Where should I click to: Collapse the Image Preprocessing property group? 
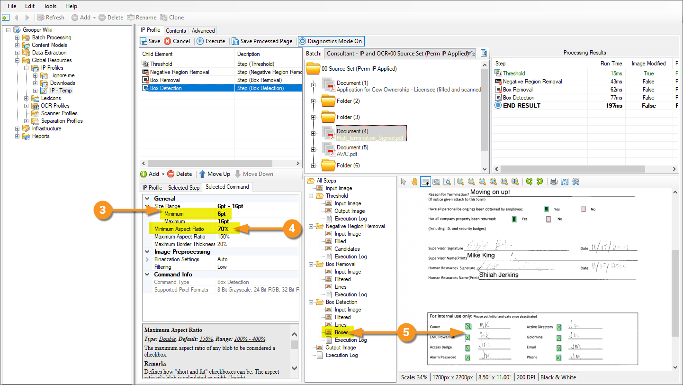point(147,252)
